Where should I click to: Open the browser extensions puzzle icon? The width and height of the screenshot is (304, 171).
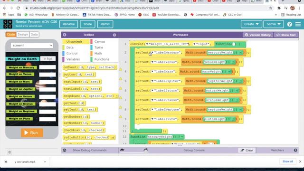coord(279,8)
